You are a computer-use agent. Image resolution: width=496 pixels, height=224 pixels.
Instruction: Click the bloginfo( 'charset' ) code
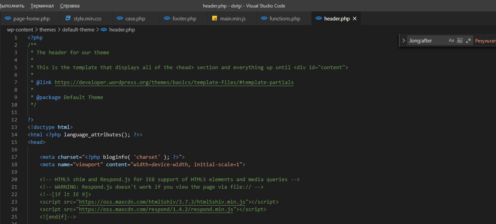(136, 157)
